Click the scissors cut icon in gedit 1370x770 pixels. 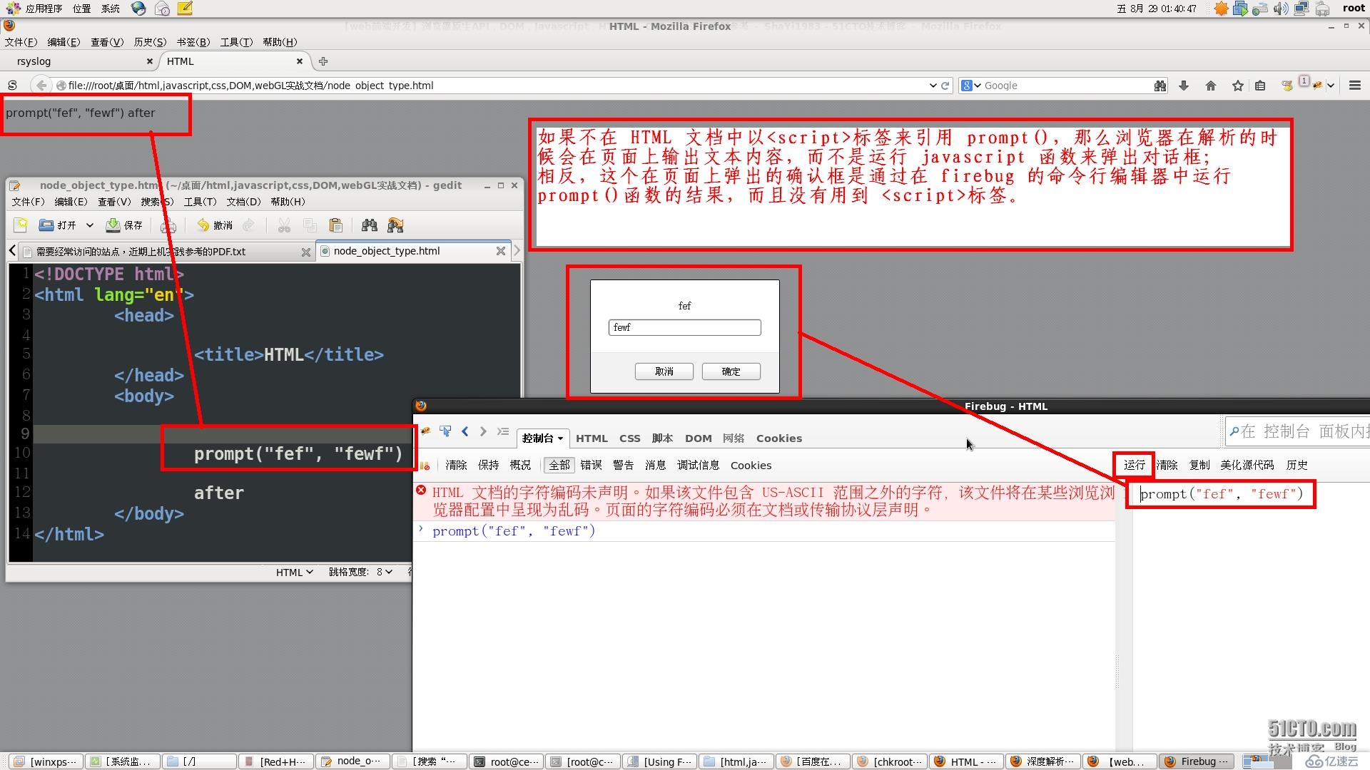pyautogui.click(x=284, y=226)
